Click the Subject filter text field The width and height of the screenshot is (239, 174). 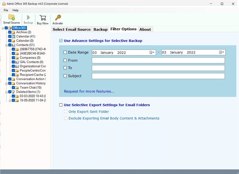pyautogui.click(x=158, y=76)
